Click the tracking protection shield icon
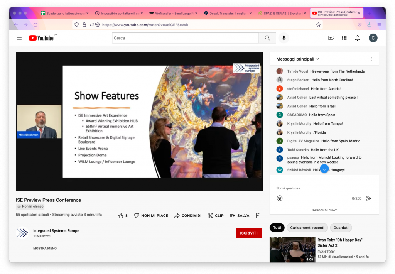 77,25
